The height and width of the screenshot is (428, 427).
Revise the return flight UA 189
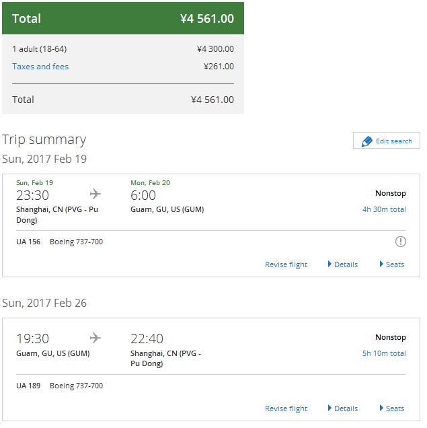tap(286, 408)
